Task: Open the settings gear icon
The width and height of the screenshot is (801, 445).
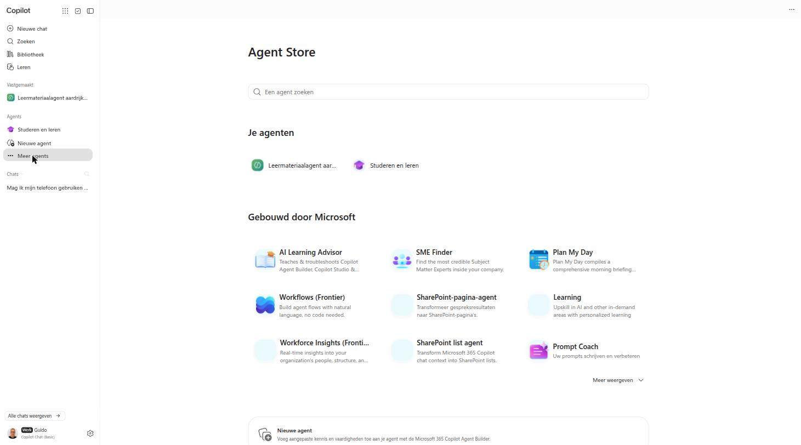Action: coord(90,433)
